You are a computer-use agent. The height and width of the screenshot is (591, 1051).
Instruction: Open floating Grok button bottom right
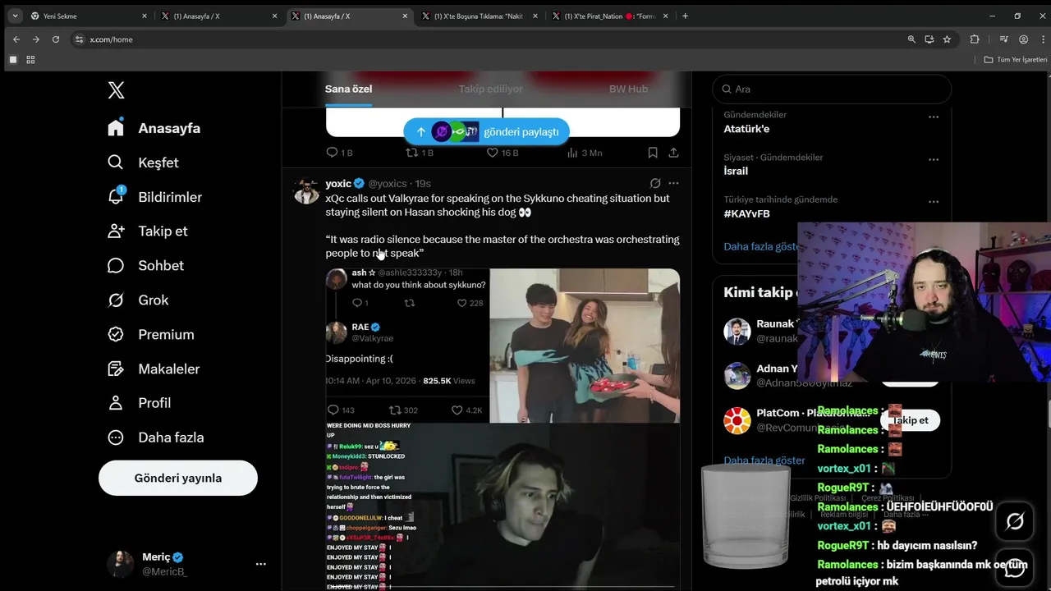coord(1015,521)
